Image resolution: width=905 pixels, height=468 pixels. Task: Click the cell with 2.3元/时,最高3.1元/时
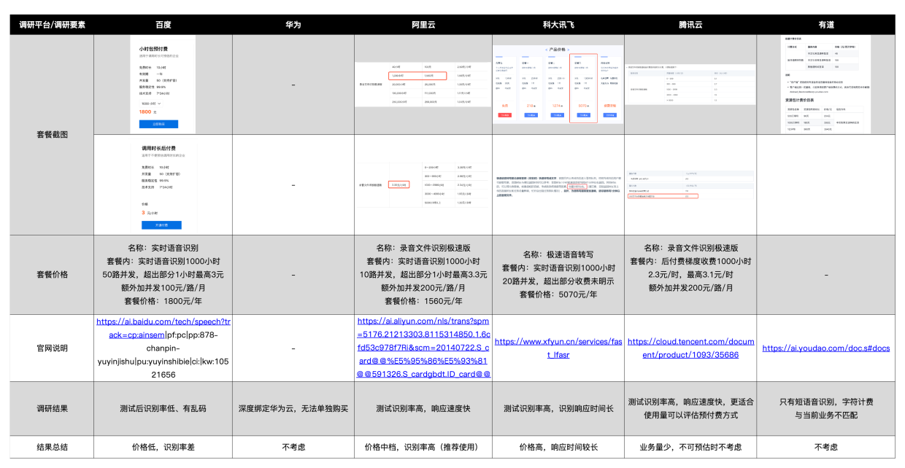tap(690, 274)
